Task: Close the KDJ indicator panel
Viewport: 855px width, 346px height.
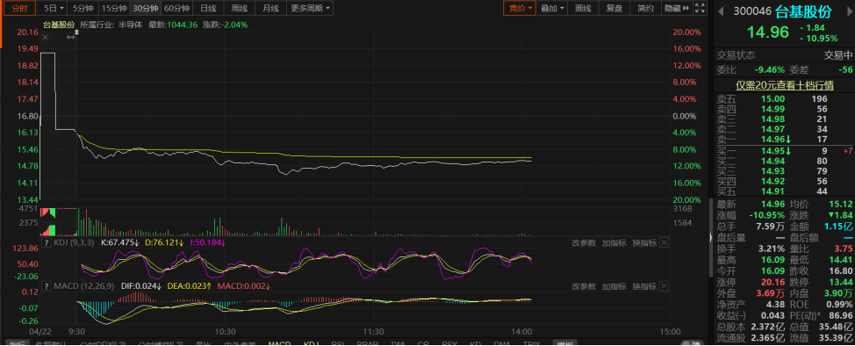Action: click(x=665, y=243)
